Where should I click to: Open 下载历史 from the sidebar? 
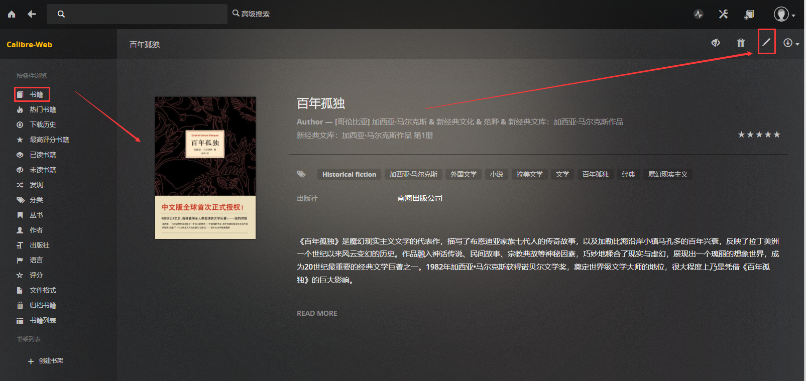[42, 124]
